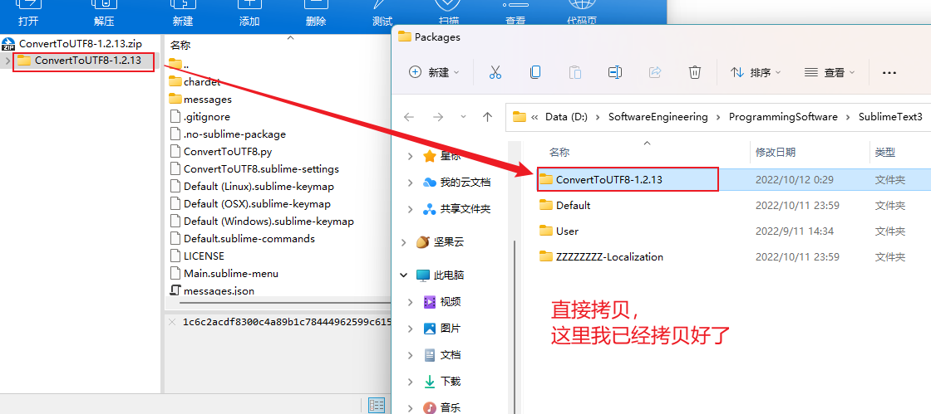
Task: Click the Back arrow in Explorer
Action: coord(409,117)
